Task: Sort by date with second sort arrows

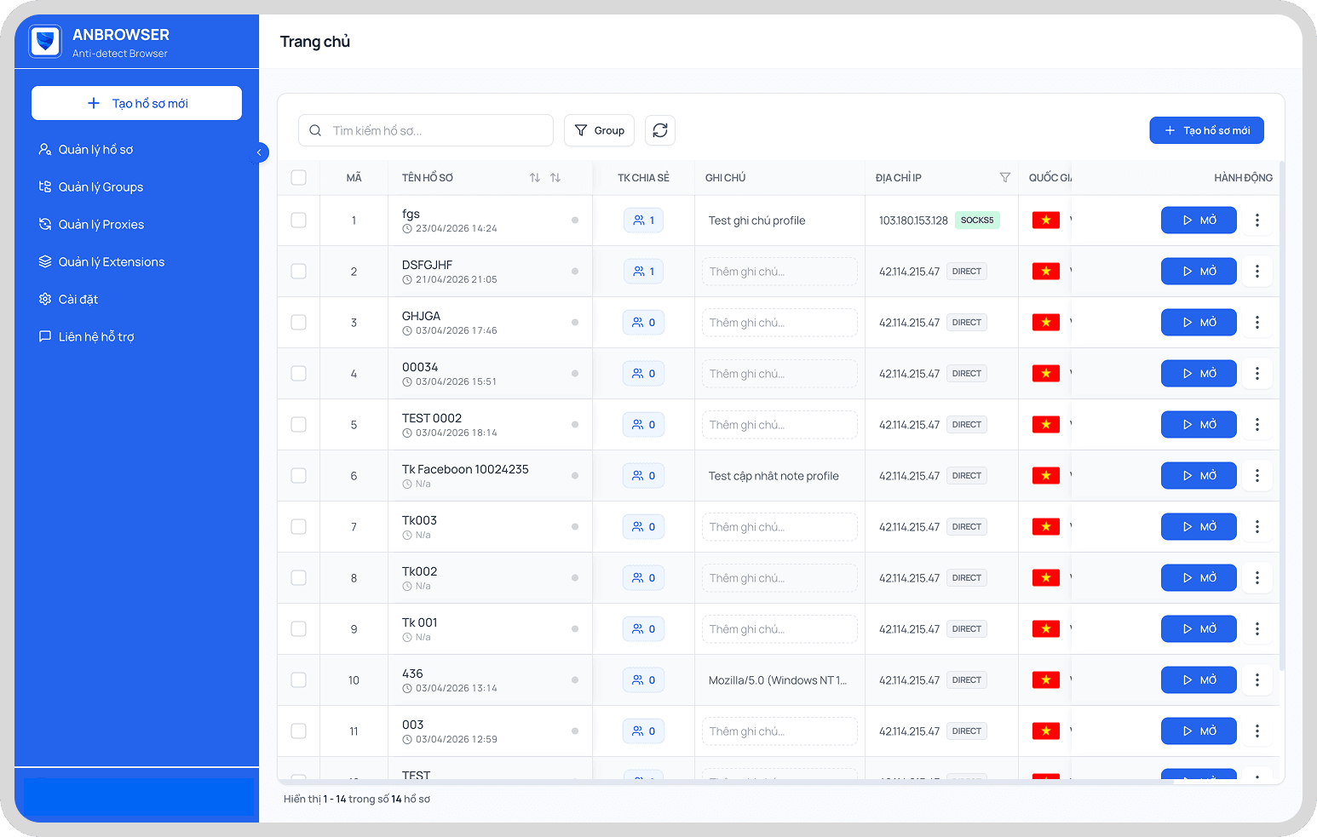Action: (555, 178)
